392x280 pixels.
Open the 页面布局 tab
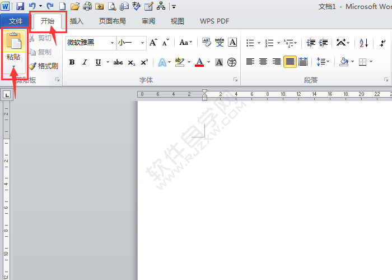tap(112, 21)
